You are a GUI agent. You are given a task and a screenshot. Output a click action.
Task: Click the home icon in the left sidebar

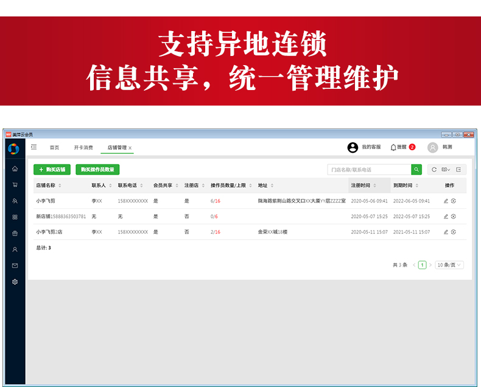point(15,169)
